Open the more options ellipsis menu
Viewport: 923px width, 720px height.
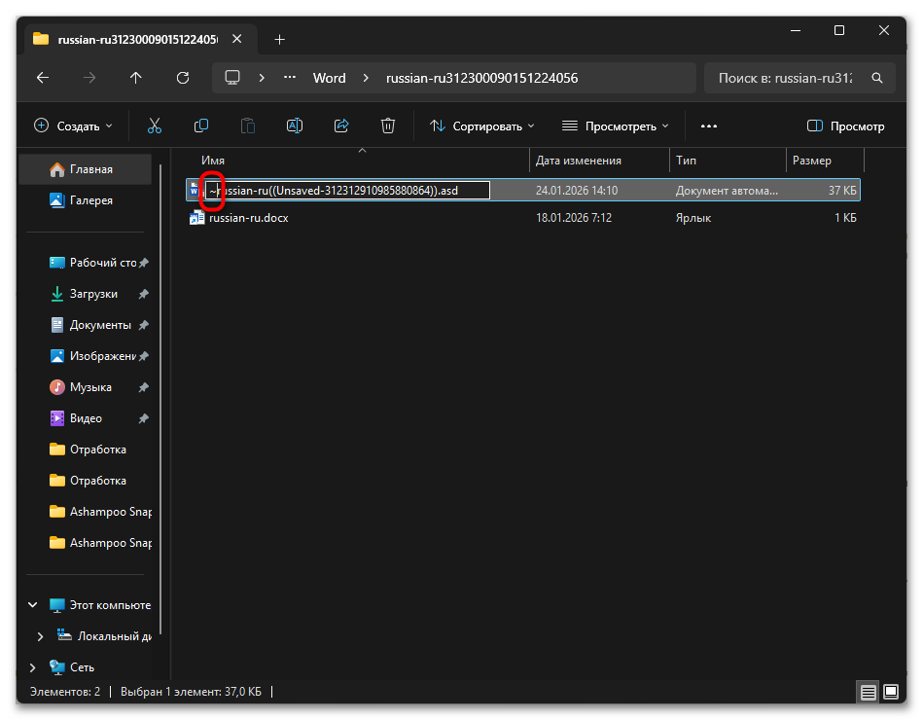click(x=708, y=126)
